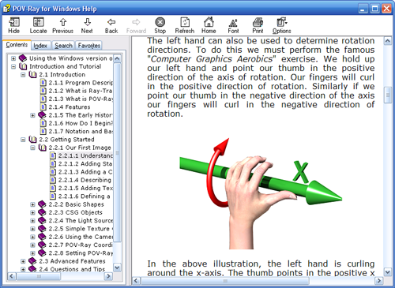Expand 'Using the Windows version' node

coord(13,58)
